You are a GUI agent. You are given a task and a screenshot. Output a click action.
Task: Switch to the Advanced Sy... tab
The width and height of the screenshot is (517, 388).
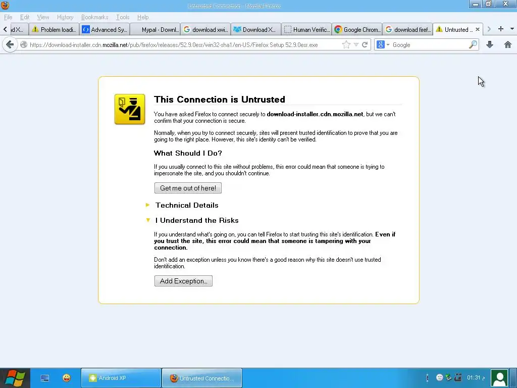[x=105, y=29]
